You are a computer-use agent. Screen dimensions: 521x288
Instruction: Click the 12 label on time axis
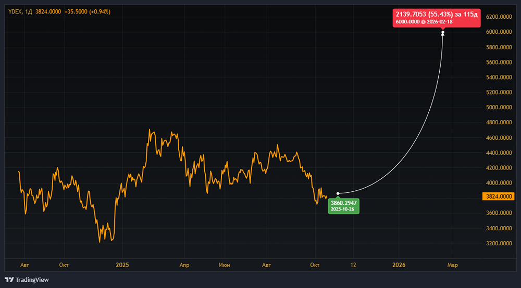coord(353,265)
